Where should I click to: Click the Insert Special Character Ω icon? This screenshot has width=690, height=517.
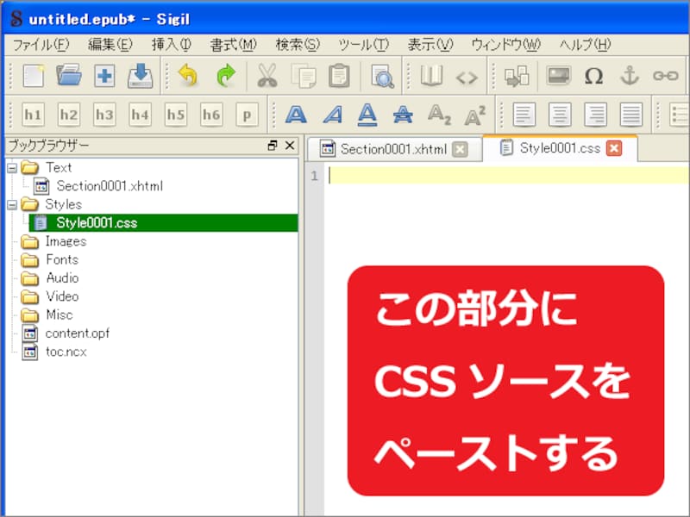click(x=595, y=76)
